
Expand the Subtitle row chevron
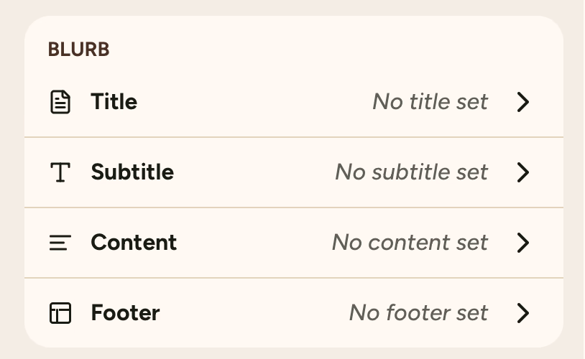(x=523, y=172)
